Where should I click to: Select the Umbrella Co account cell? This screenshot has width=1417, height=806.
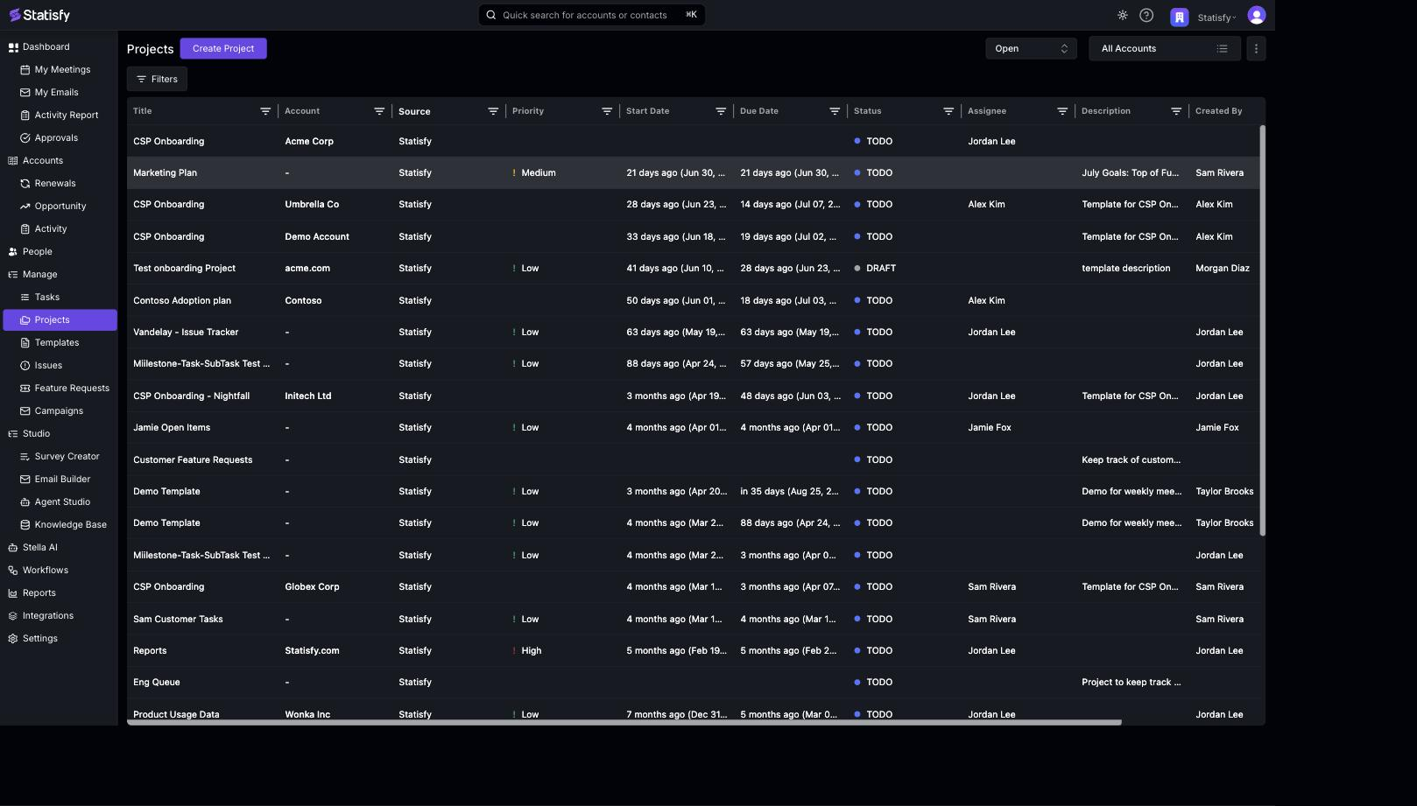click(x=312, y=204)
